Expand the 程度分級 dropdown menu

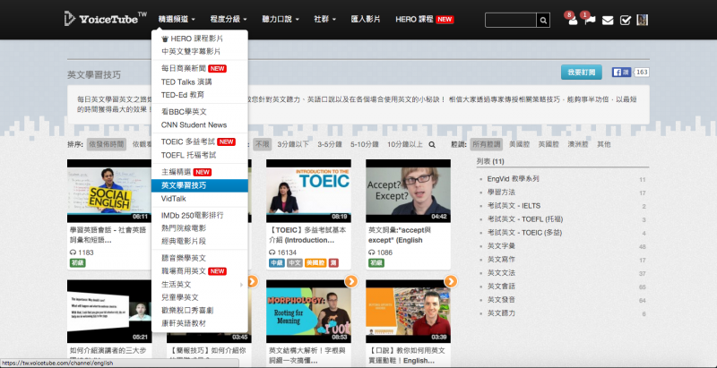coord(234,19)
